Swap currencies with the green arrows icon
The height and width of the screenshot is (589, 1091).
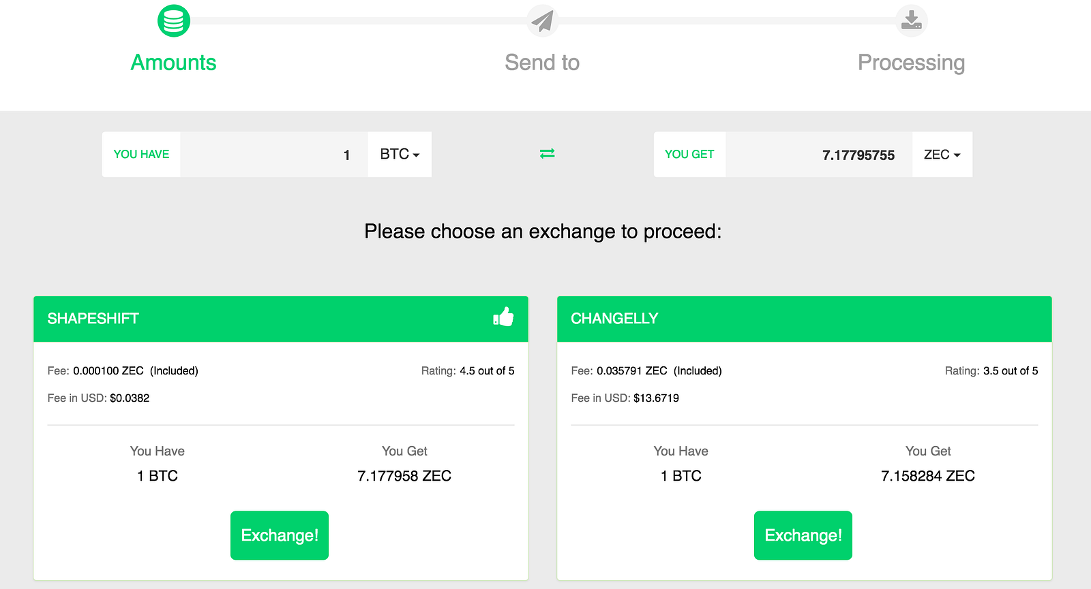tap(547, 154)
